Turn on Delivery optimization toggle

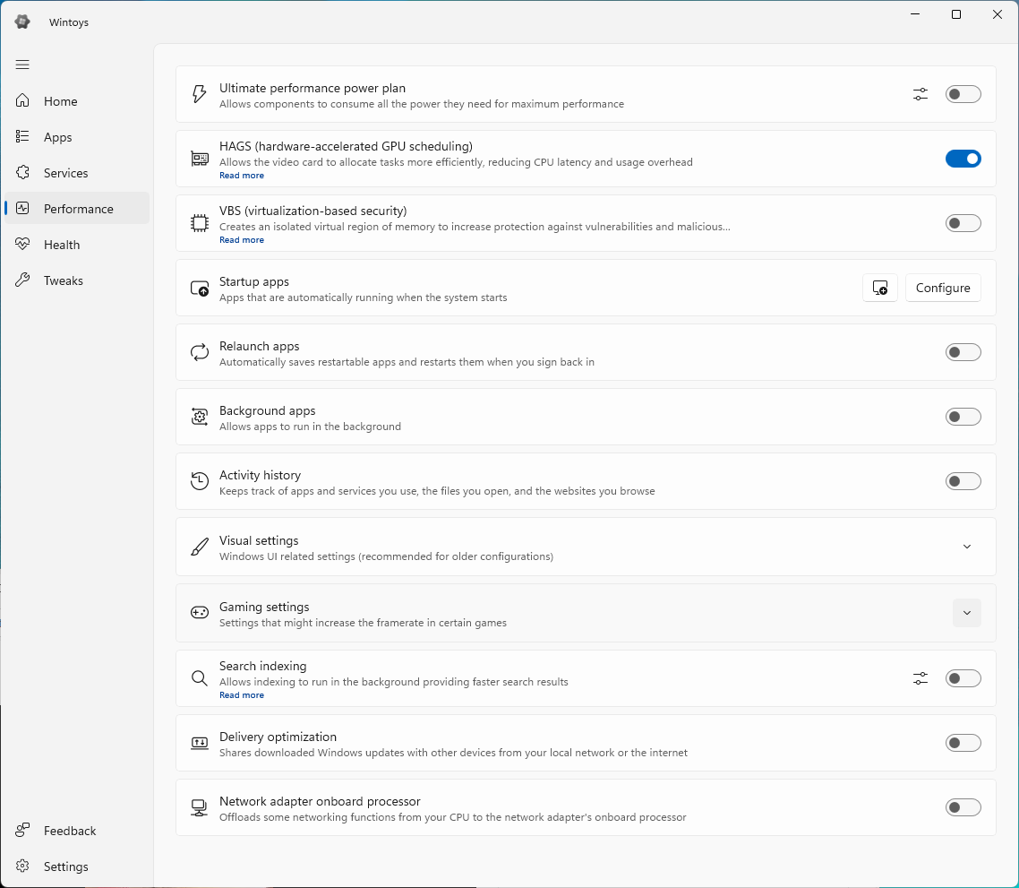963,743
